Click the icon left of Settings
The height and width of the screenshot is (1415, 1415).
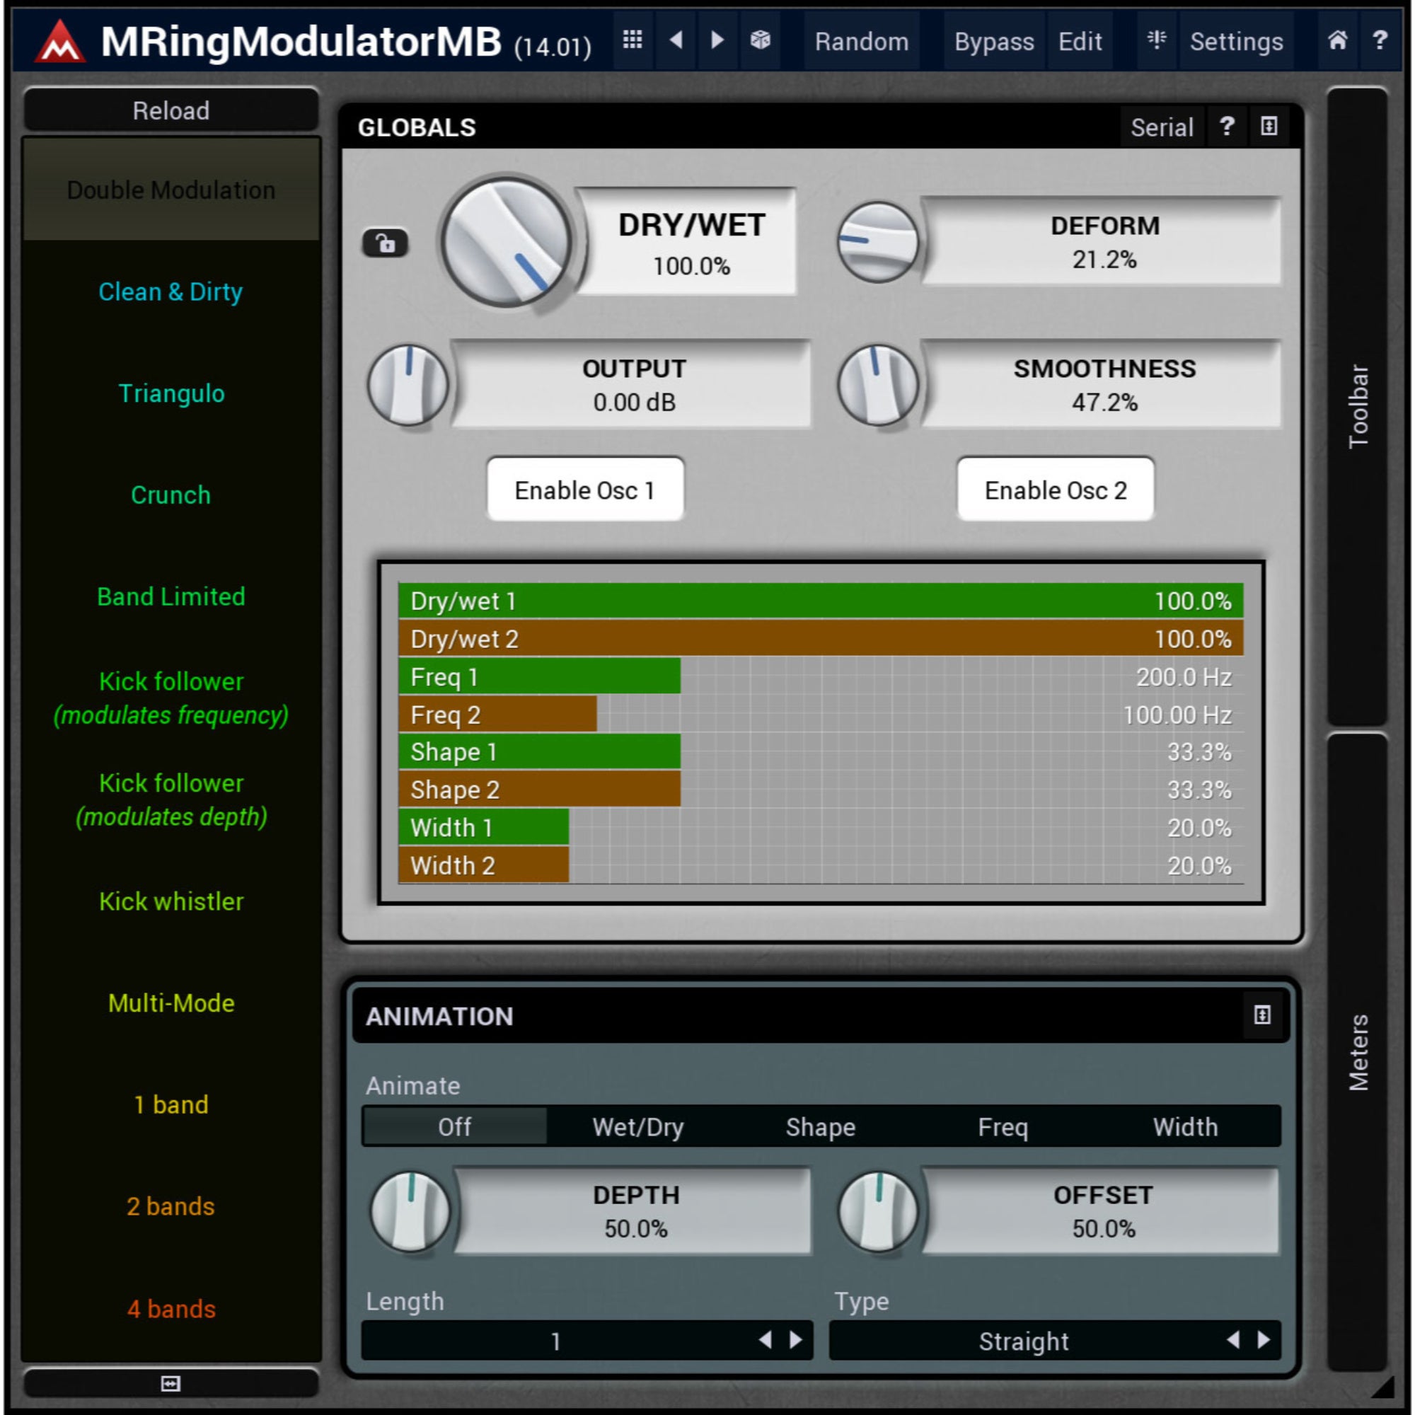tap(1157, 40)
